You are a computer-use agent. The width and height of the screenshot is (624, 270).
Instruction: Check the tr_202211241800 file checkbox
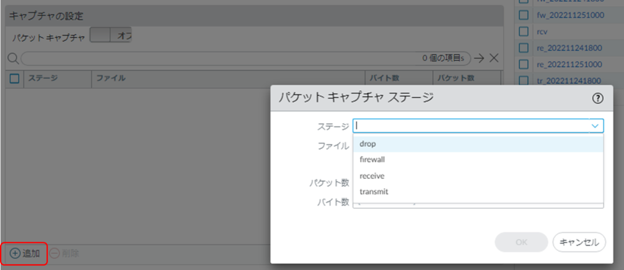click(x=523, y=81)
